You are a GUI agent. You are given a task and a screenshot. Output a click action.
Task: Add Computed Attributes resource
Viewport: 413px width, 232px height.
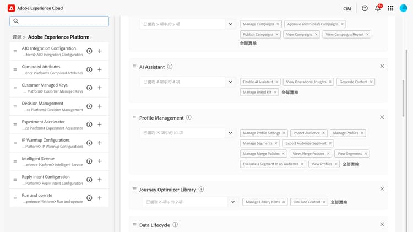click(x=100, y=69)
